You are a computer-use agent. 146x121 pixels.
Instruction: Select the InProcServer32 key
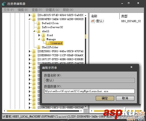click(x=52, y=27)
